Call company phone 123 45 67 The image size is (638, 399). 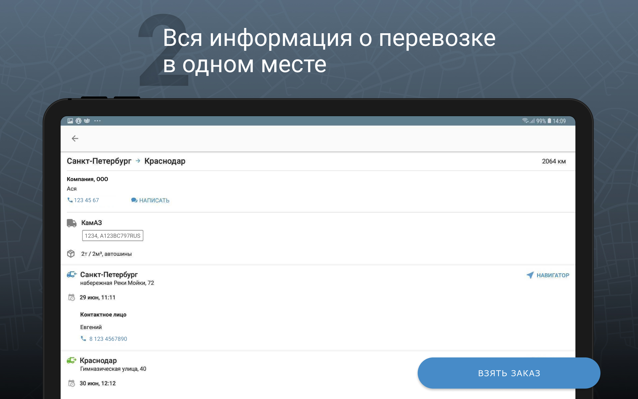pos(83,200)
